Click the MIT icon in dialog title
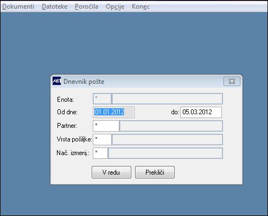This screenshot has width=268, height=216. tap(56, 81)
